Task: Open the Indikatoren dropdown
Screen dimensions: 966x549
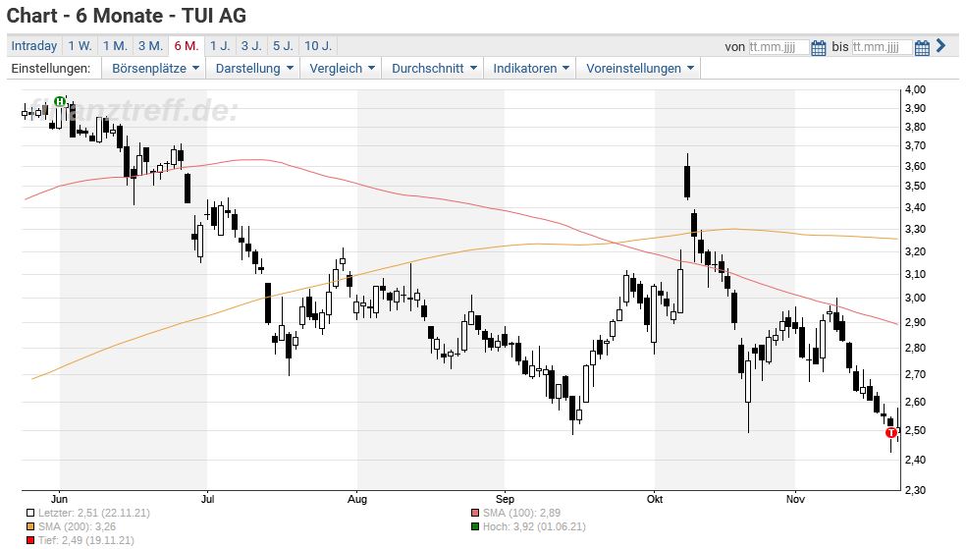Action: pyautogui.click(x=530, y=69)
